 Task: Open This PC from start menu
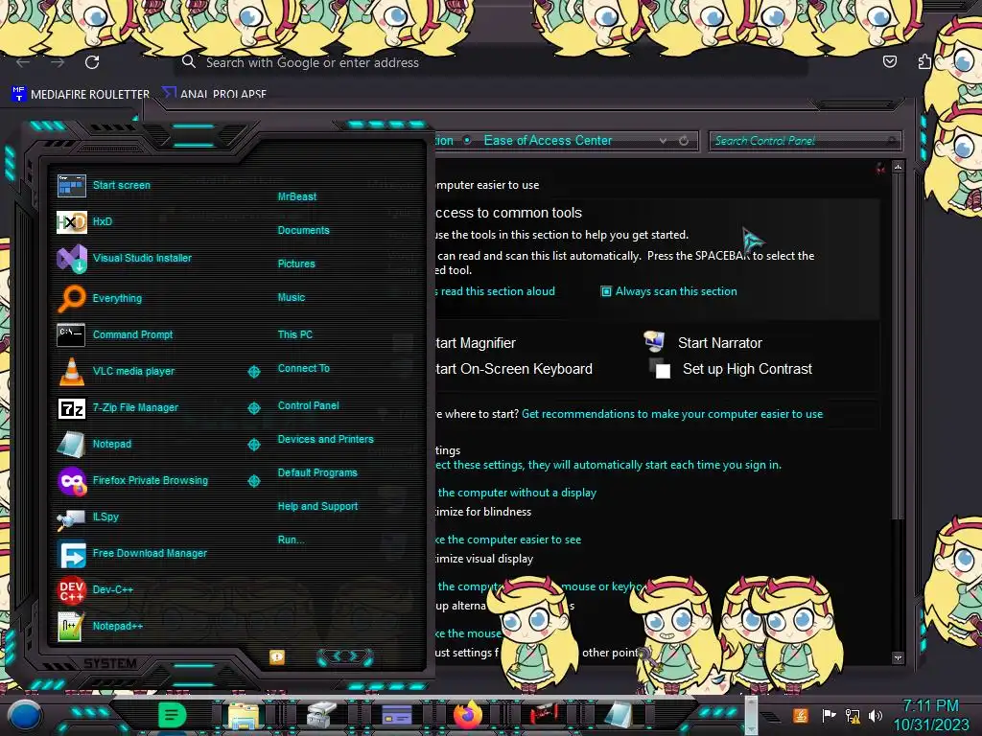tap(295, 334)
